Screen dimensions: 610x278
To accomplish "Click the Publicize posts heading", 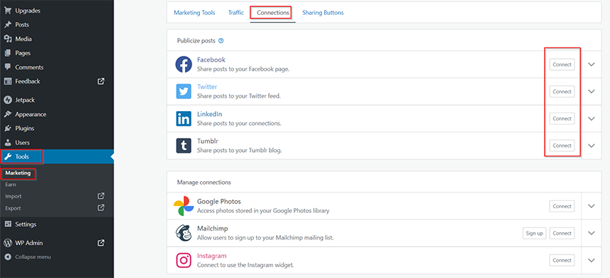I will 196,40.
